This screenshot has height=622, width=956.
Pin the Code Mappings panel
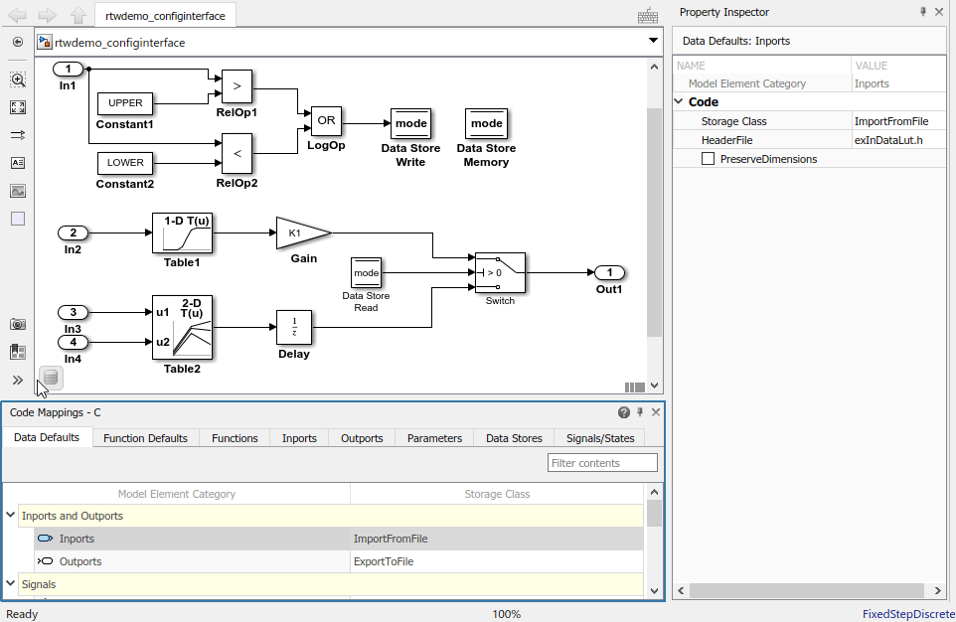(x=640, y=411)
